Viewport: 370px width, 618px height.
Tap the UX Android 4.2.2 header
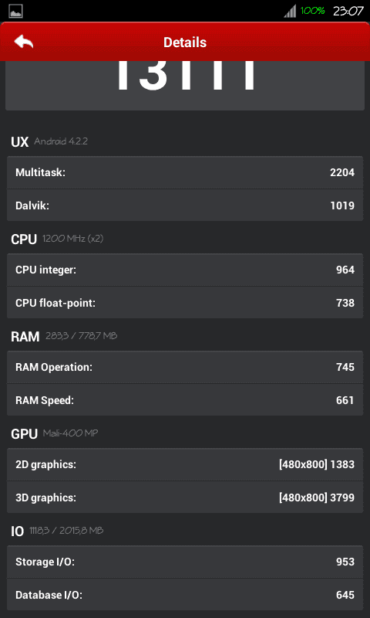click(x=49, y=141)
